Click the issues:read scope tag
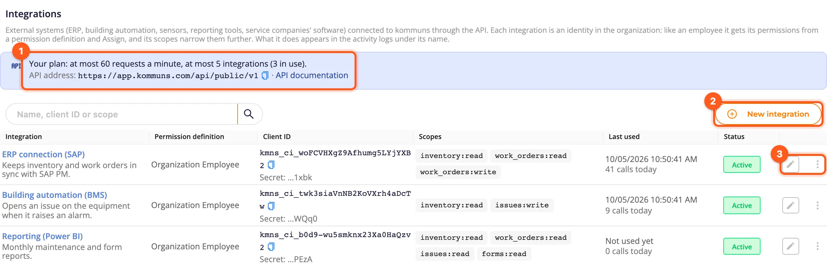This screenshot has width=827, height=274. (445, 254)
